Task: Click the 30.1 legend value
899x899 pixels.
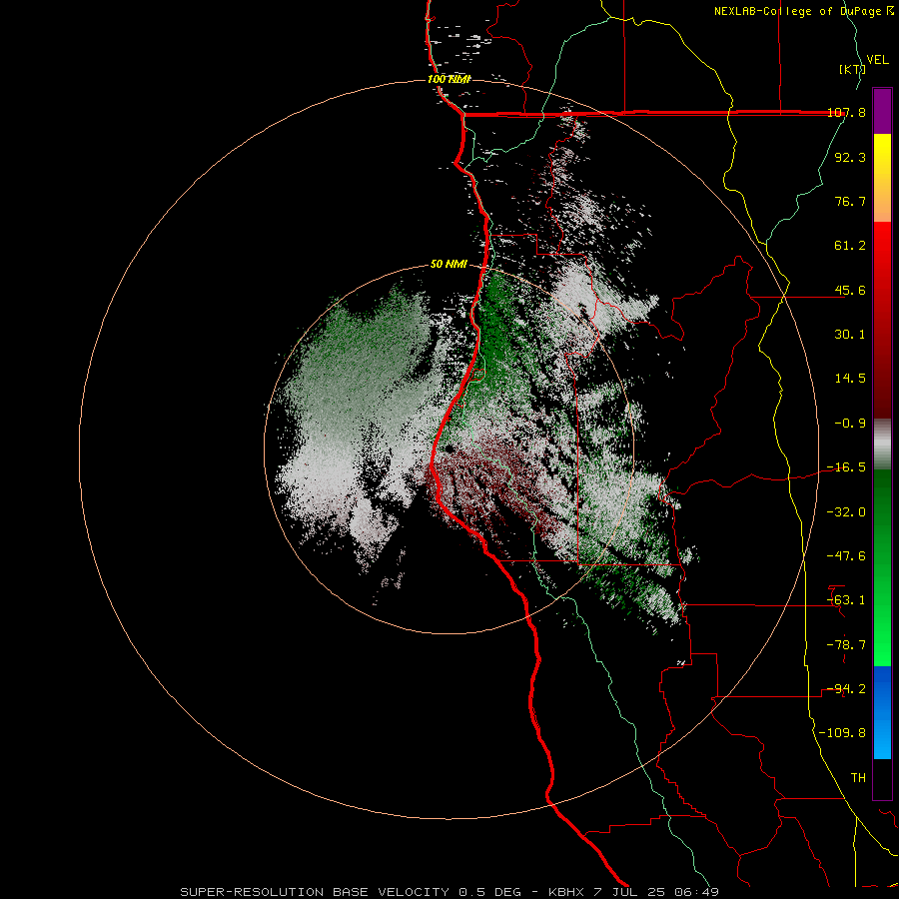Action: [x=850, y=335]
